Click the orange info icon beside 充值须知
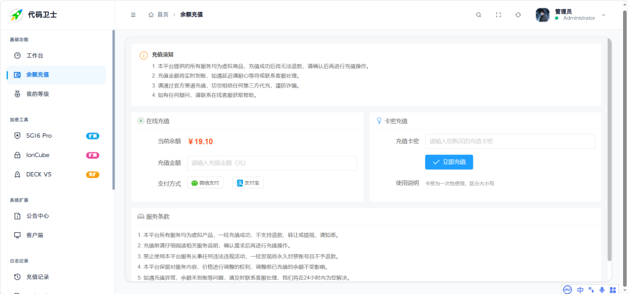This screenshot has height=294, width=628. [x=144, y=56]
